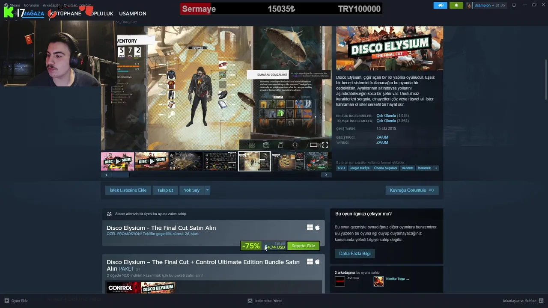Open Çok Olumlu Turkish reviews link
The height and width of the screenshot is (308, 548).
(x=386, y=121)
